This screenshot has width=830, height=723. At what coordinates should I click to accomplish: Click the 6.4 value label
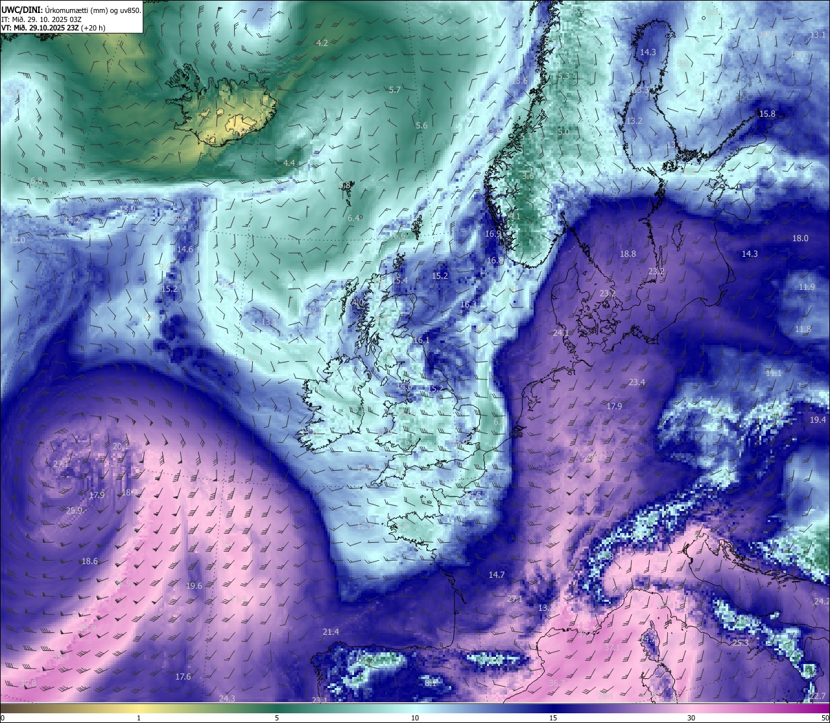pyautogui.click(x=353, y=219)
